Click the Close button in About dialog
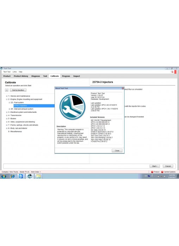 tap(117, 151)
